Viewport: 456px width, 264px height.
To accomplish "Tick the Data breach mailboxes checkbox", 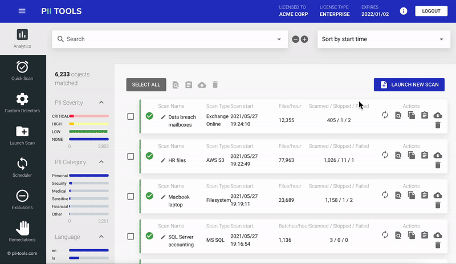I will click(x=131, y=116).
